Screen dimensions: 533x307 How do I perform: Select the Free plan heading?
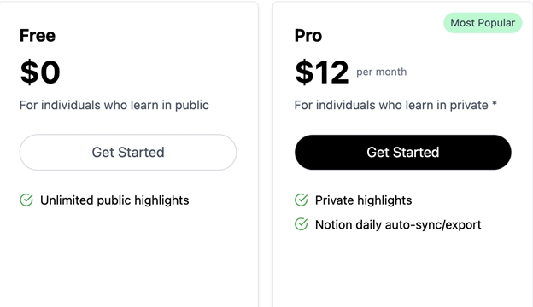pos(38,35)
